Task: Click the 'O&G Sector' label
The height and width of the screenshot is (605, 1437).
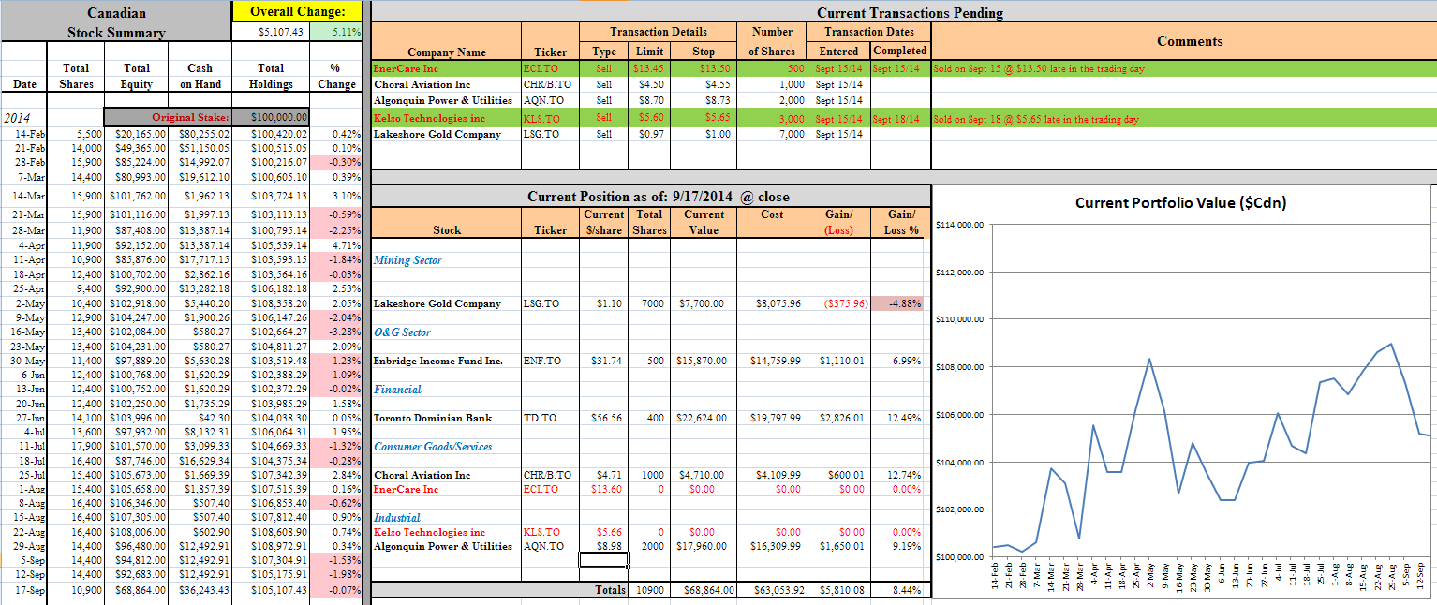Action: click(403, 332)
